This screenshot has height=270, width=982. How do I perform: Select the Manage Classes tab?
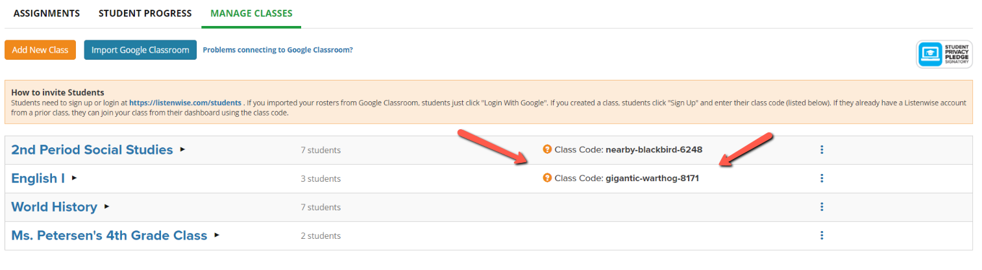251,13
